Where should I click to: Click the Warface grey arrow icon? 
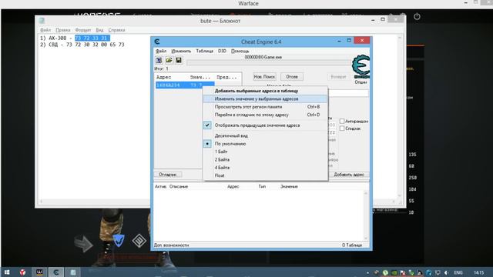[84, 244]
